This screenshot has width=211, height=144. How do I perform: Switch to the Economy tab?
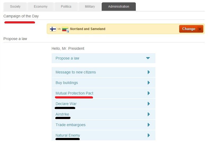click(41, 7)
